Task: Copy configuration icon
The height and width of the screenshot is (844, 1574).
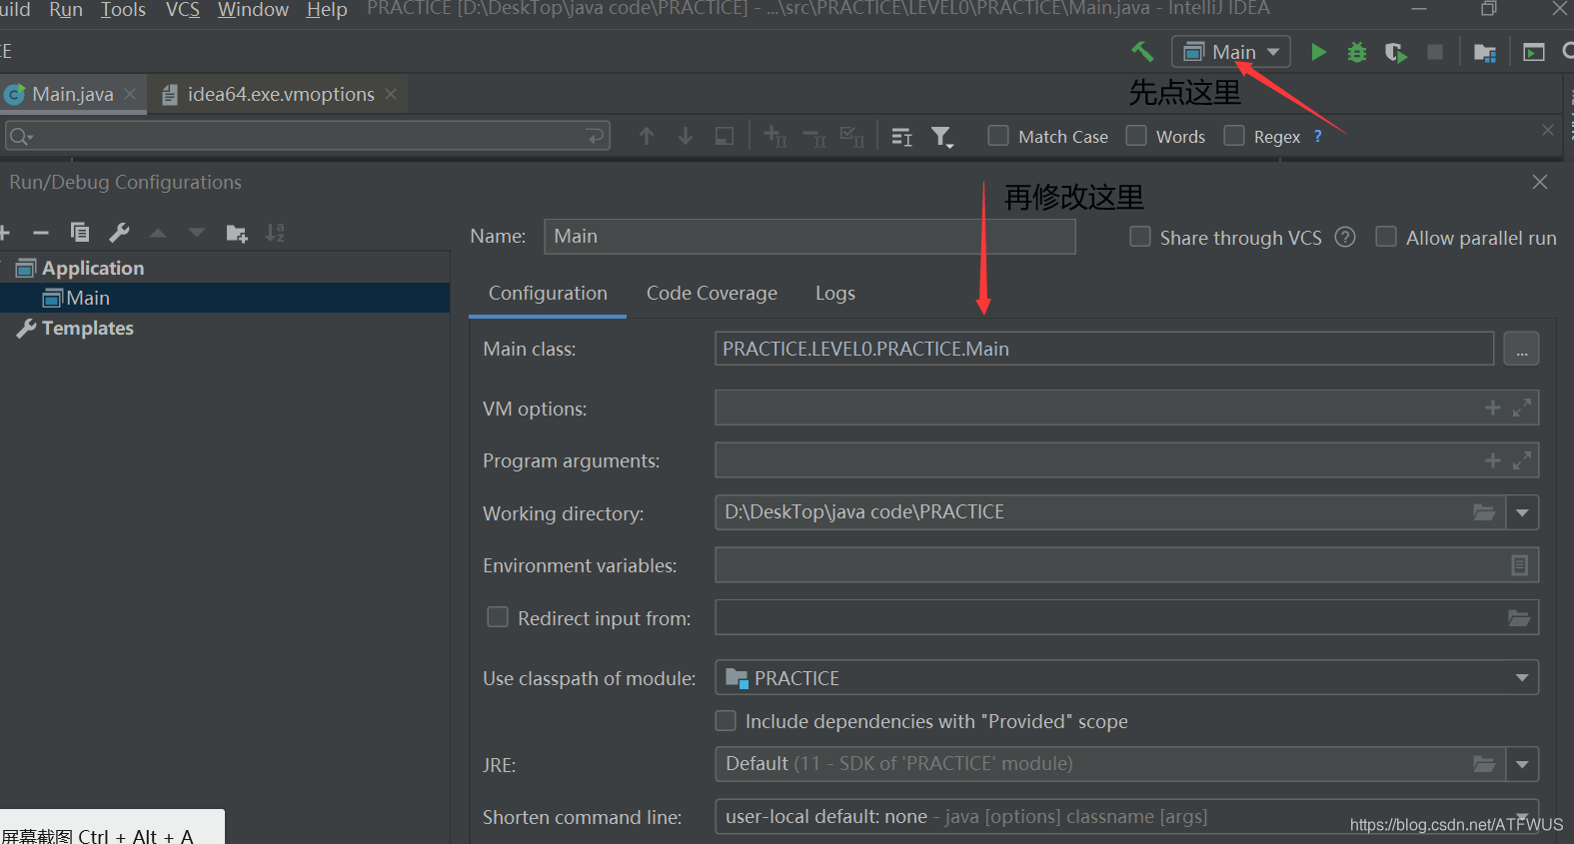Action: (x=80, y=233)
